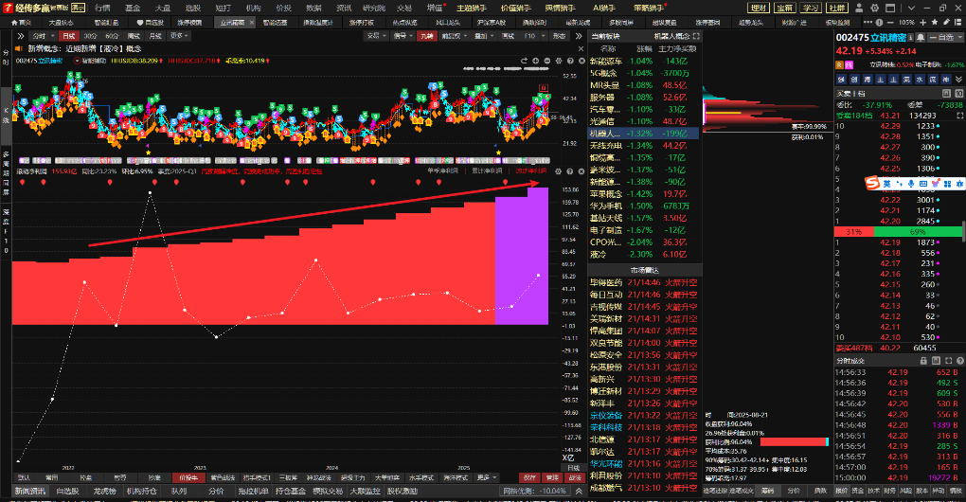Click the expand icon beside 机器人概念
This screenshot has width=966, height=502.
tap(696, 36)
